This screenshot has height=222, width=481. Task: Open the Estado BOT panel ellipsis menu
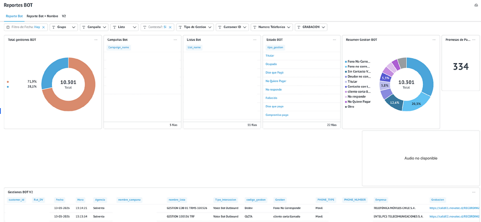334,40
